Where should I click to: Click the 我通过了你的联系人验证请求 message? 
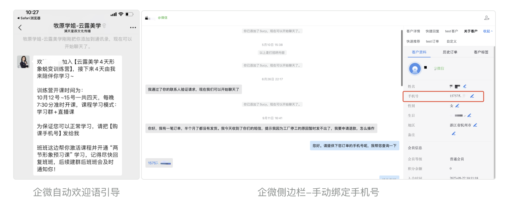pos(194,90)
